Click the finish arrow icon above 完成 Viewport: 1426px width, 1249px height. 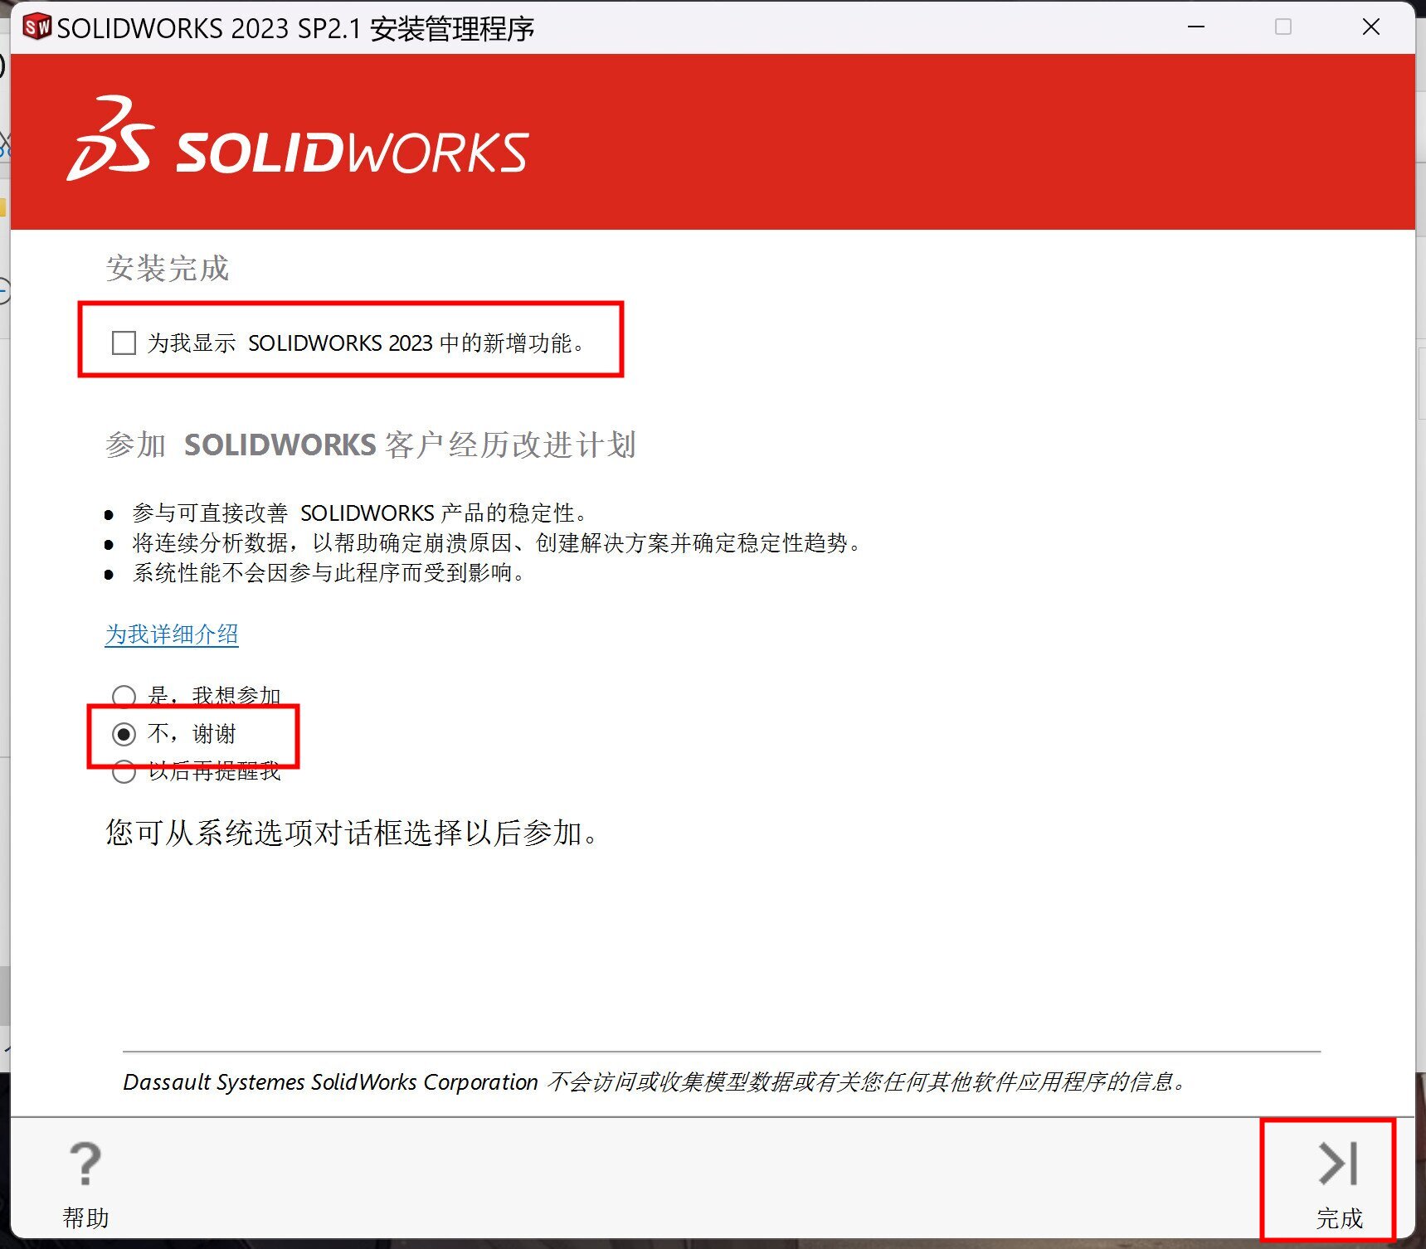click(x=1337, y=1164)
